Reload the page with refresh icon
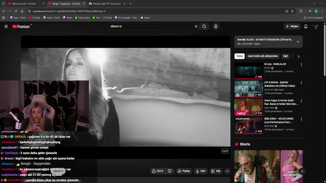Image resolution: width=326 pixels, height=183 pixels. 16,11
